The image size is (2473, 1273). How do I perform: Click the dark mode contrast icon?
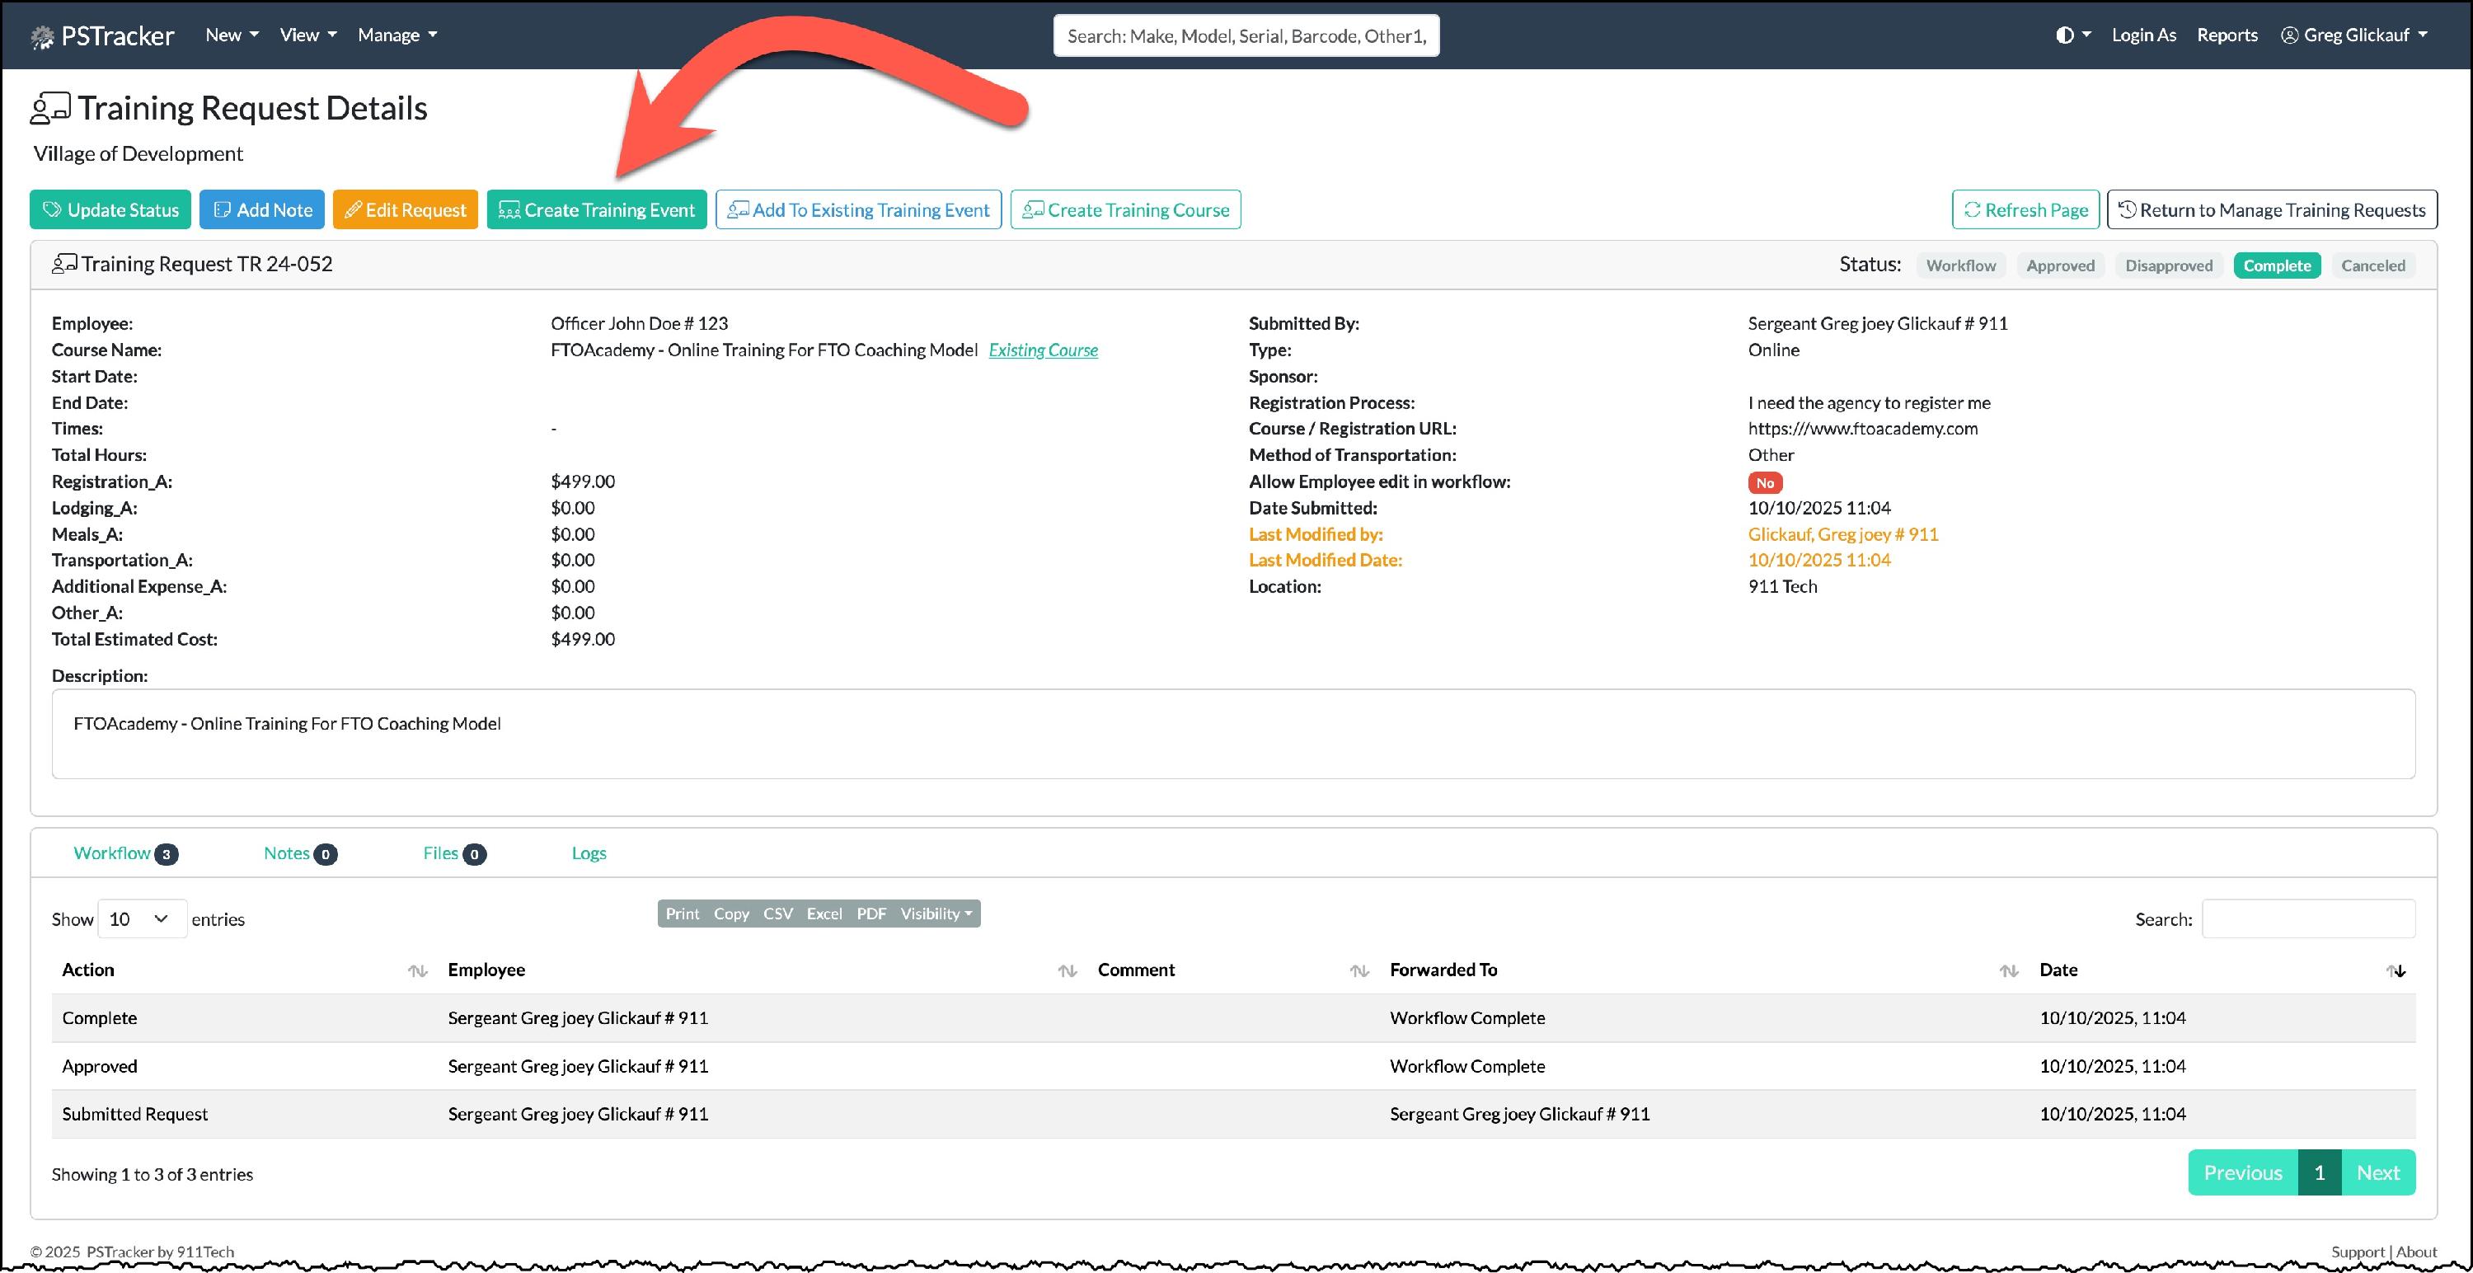[2064, 35]
